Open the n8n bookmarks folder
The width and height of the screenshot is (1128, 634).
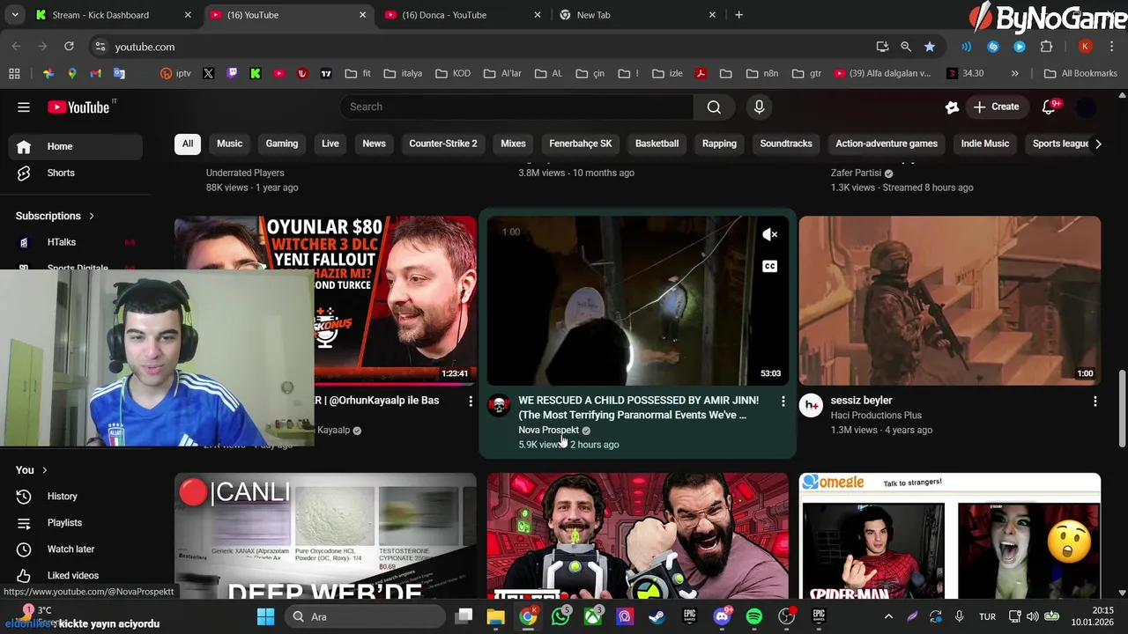[x=763, y=73]
